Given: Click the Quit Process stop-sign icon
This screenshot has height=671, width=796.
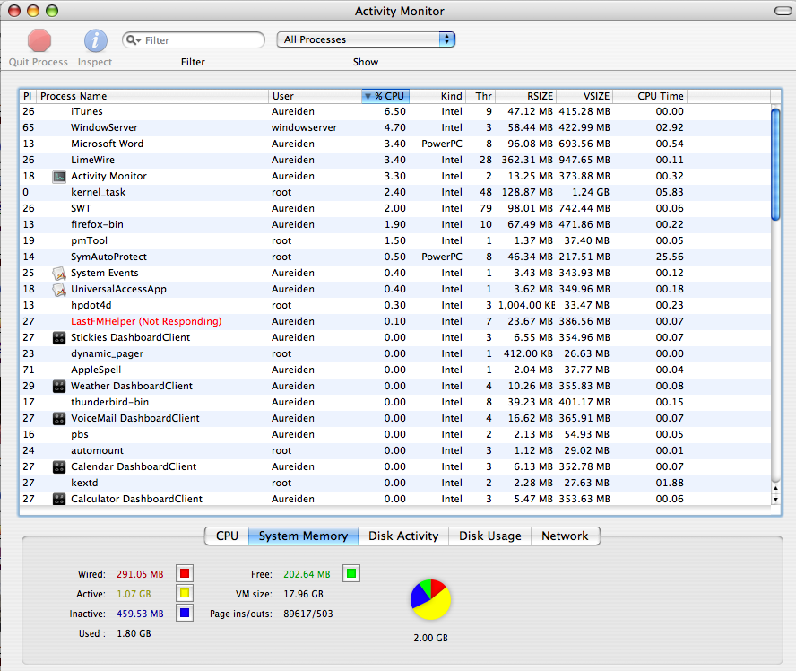Looking at the screenshot, I should point(39,40).
